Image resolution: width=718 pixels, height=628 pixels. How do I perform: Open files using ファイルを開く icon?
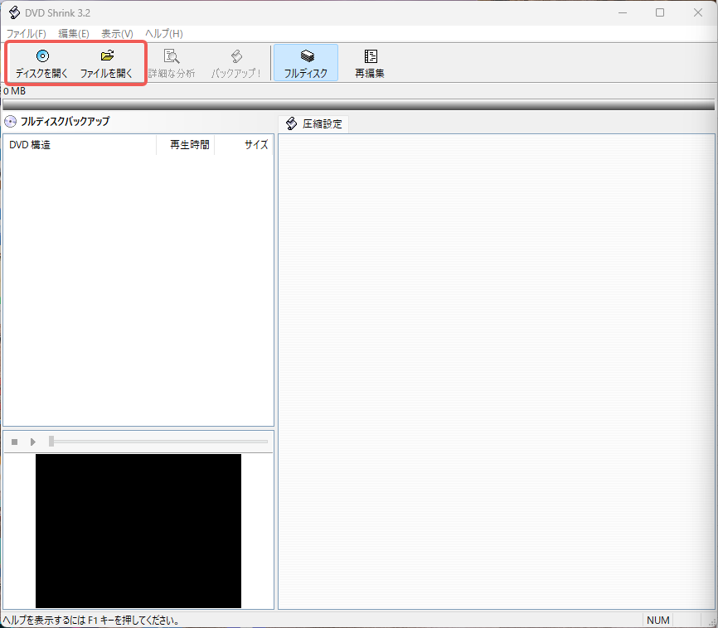pyautogui.click(x=106, y=62)
